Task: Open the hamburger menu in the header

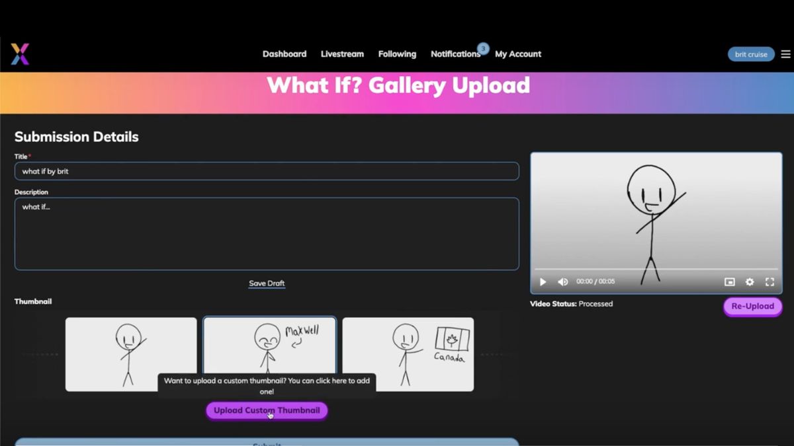Action: [x=785, y=54]
